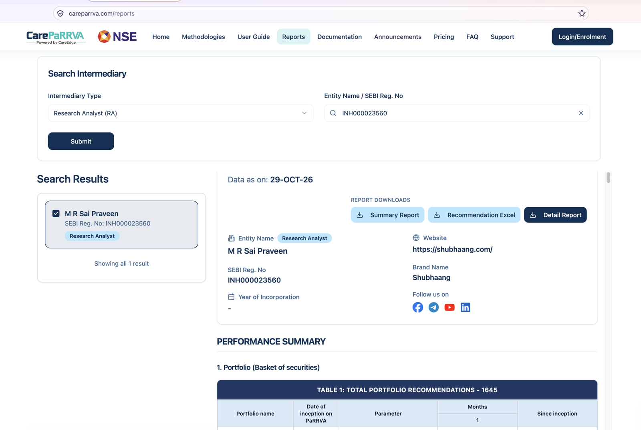The image size is (641, 430).
Task: Open the Pricing menu item
Action: [x=444, y=36]
